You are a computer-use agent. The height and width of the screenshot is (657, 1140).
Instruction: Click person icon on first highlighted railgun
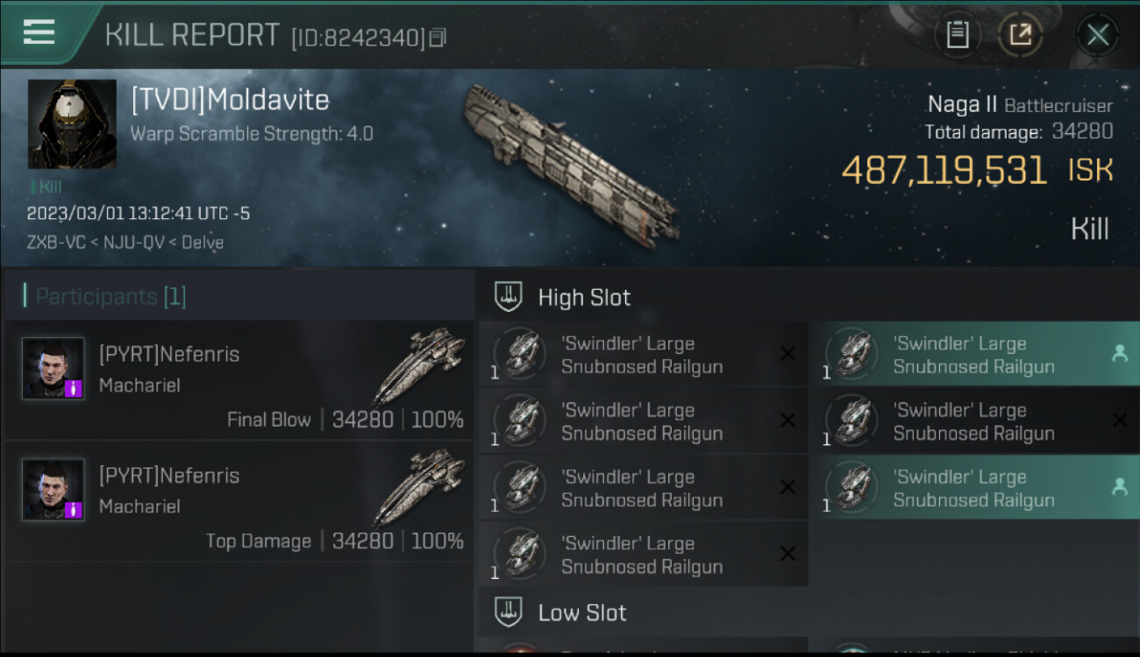[x=1119, y=354]
